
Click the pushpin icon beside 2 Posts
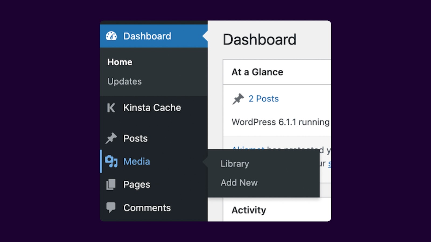pyautogui.click(x=238, y=99)
